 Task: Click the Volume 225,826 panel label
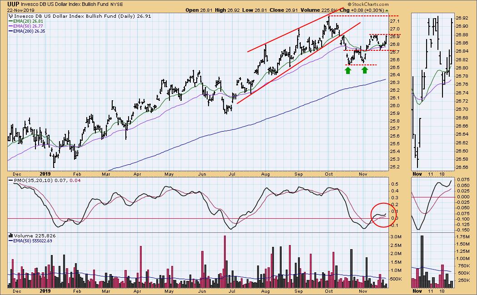pos(35,236)
